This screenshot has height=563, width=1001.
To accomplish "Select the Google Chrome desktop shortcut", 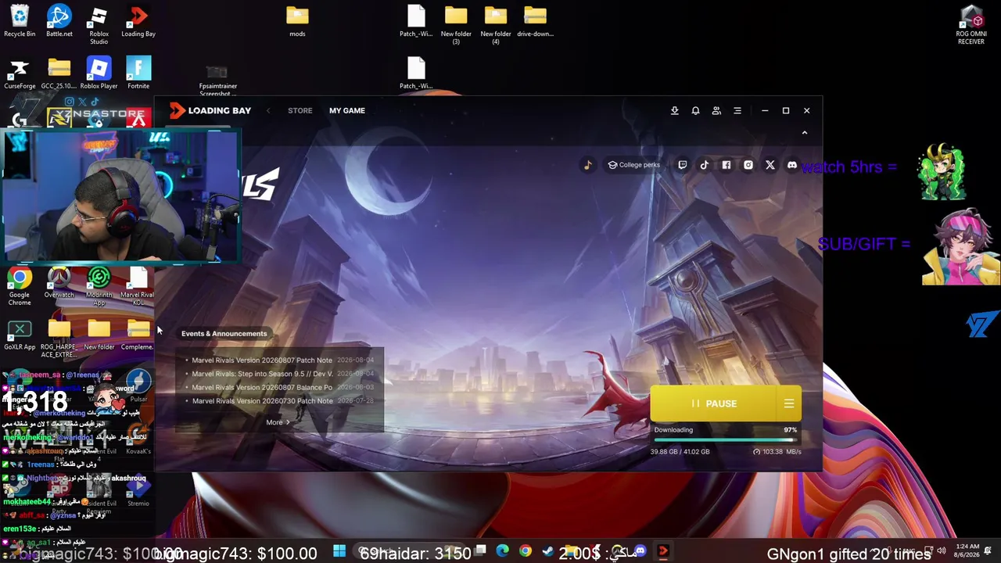I will click(20, 286).
